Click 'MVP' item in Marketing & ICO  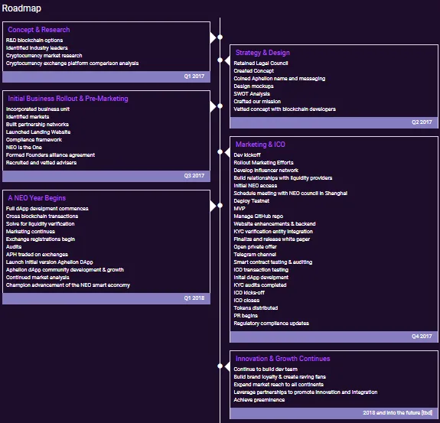[240, 208]
